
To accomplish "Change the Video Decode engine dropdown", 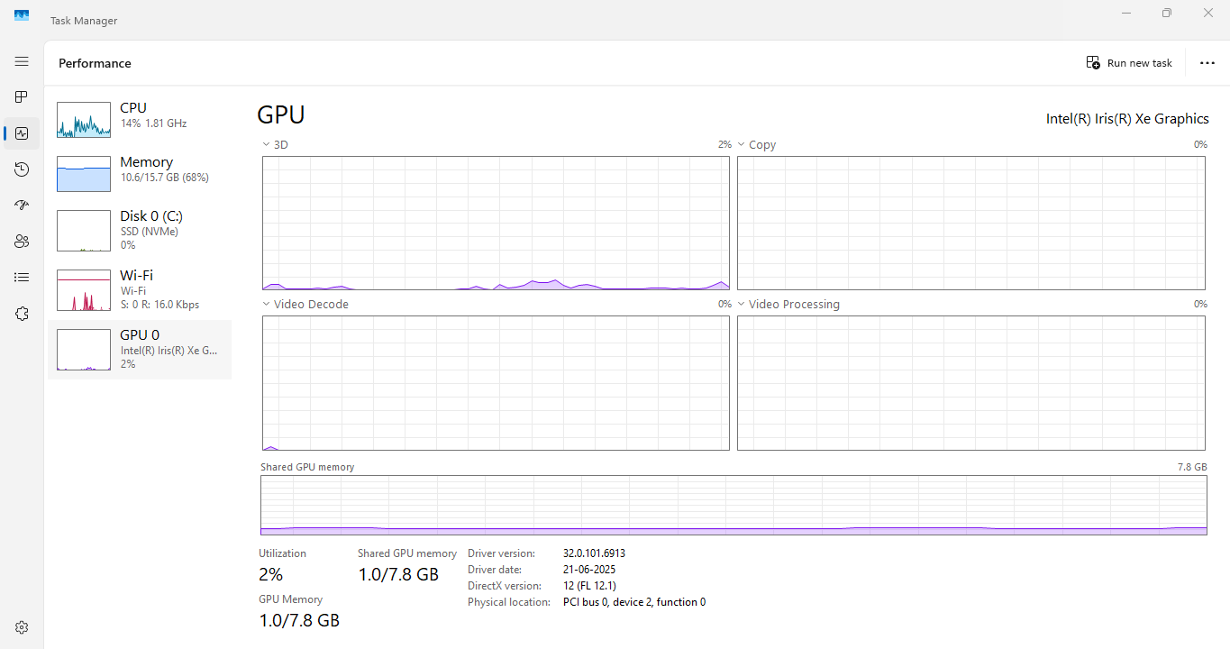I will tap(305, 304).
